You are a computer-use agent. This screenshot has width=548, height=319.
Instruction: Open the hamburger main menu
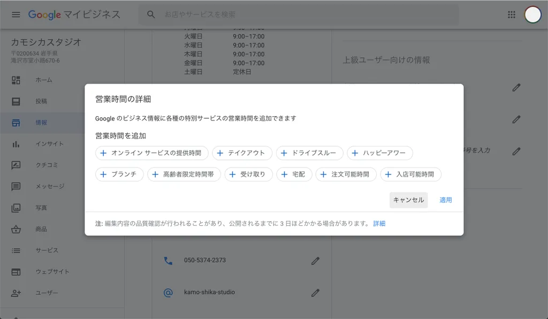(x=16, y=14)
